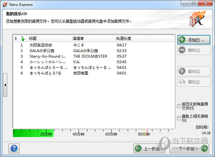Click the green disc capacity bar

tap(33, 133)
